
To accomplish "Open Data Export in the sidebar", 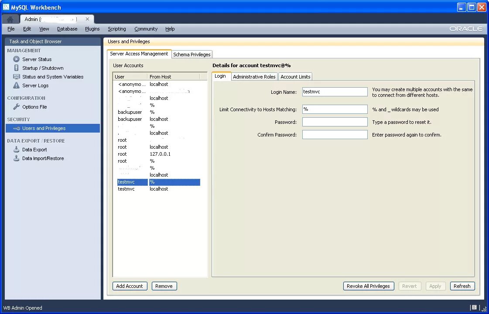I will (x=34, y=150).
